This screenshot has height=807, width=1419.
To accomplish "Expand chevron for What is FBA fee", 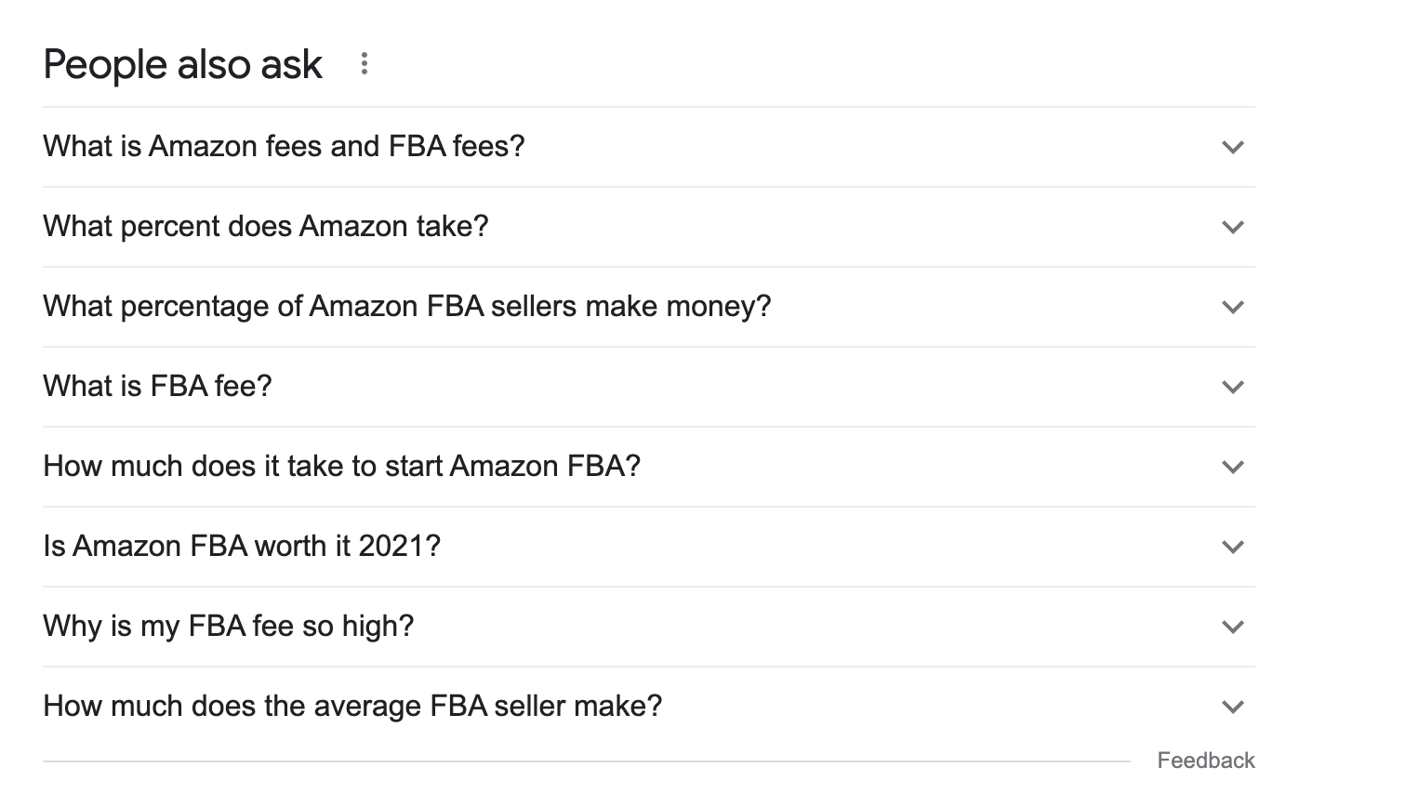I will (x=1232, y=387).
